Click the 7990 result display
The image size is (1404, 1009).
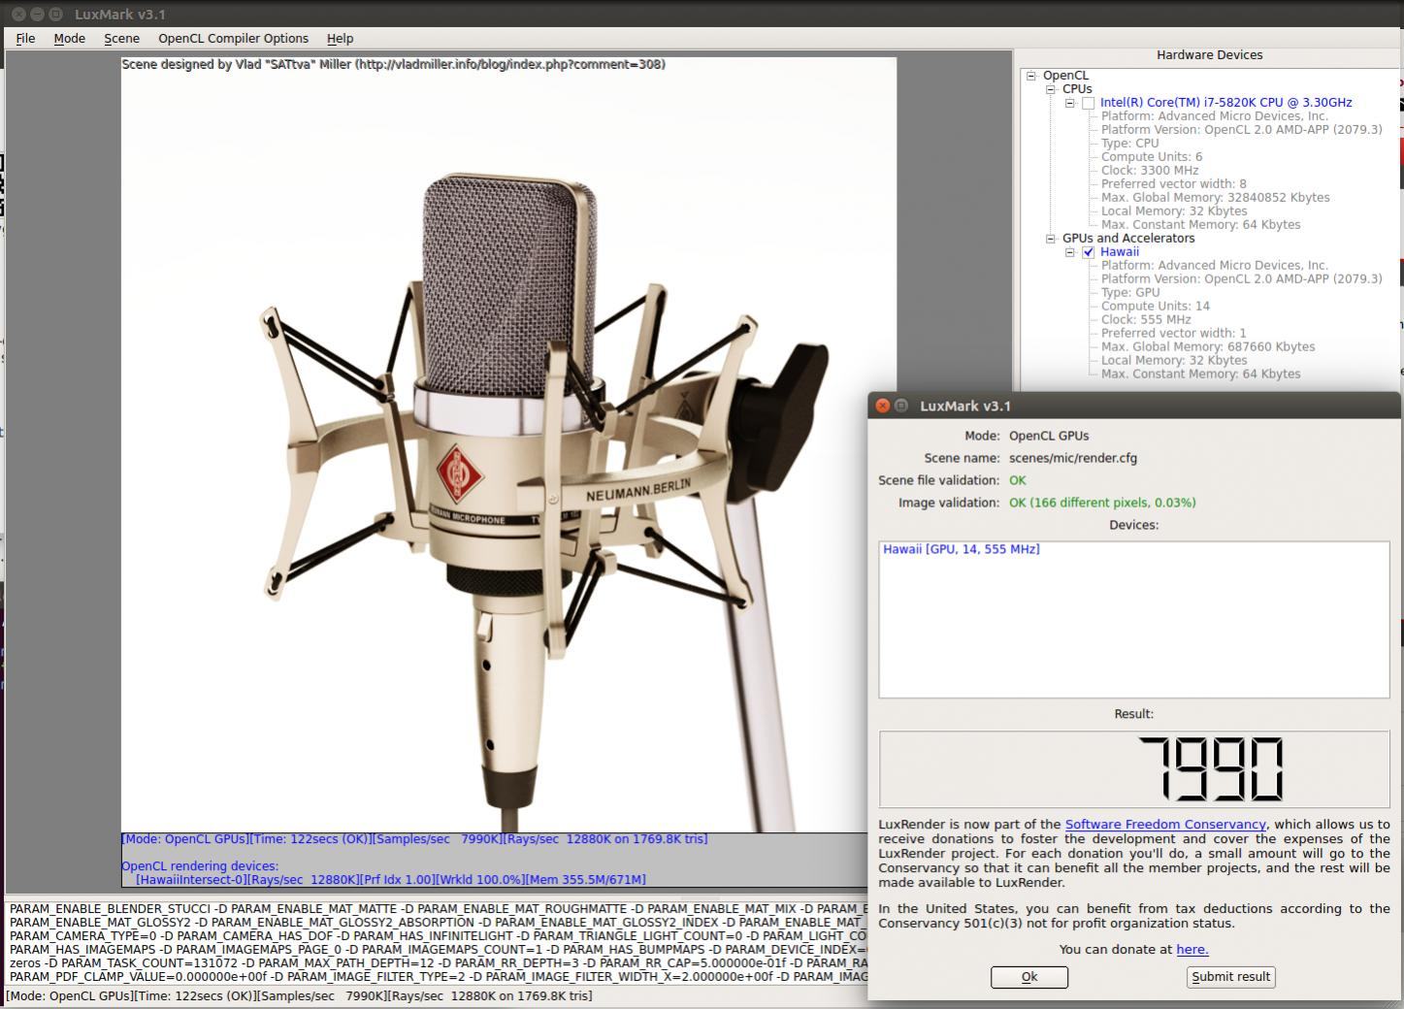[1133, 769]
